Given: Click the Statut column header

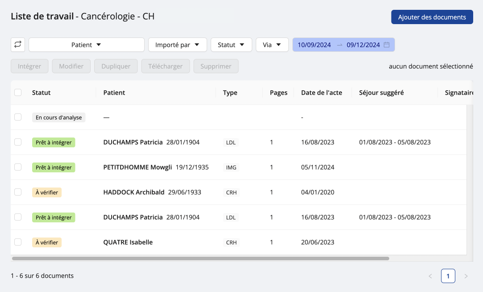Looking at the screenshot, I should pyautogui.click(x=41, y=93).
